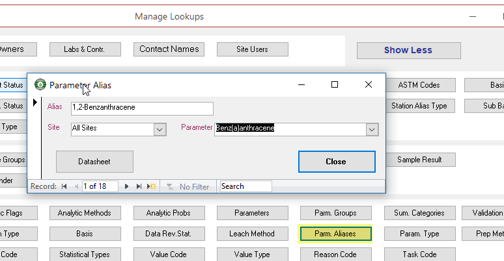The image size is (504, 261).
Task: Select the record selector arrow
Action: pyautogui.click(x=35, y=103)
